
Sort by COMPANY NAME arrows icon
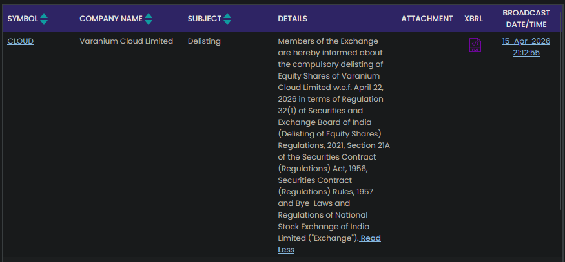[x=149, y=19]
